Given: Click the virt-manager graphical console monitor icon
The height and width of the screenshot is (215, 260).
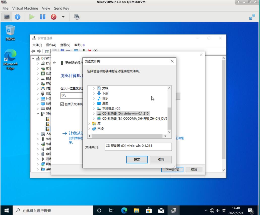Looking at the screenshot, I should tap(7, 17).
